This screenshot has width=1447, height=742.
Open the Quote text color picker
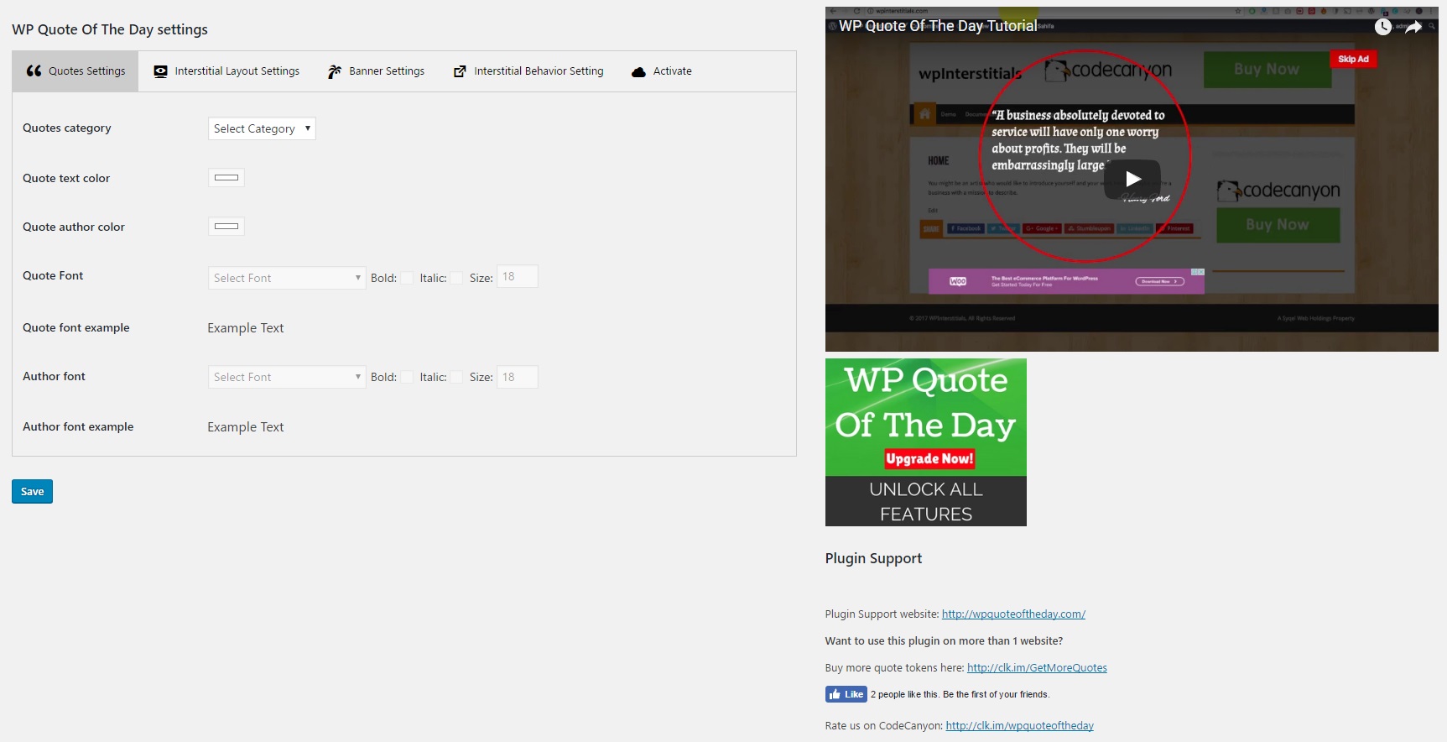click(226, 178)
